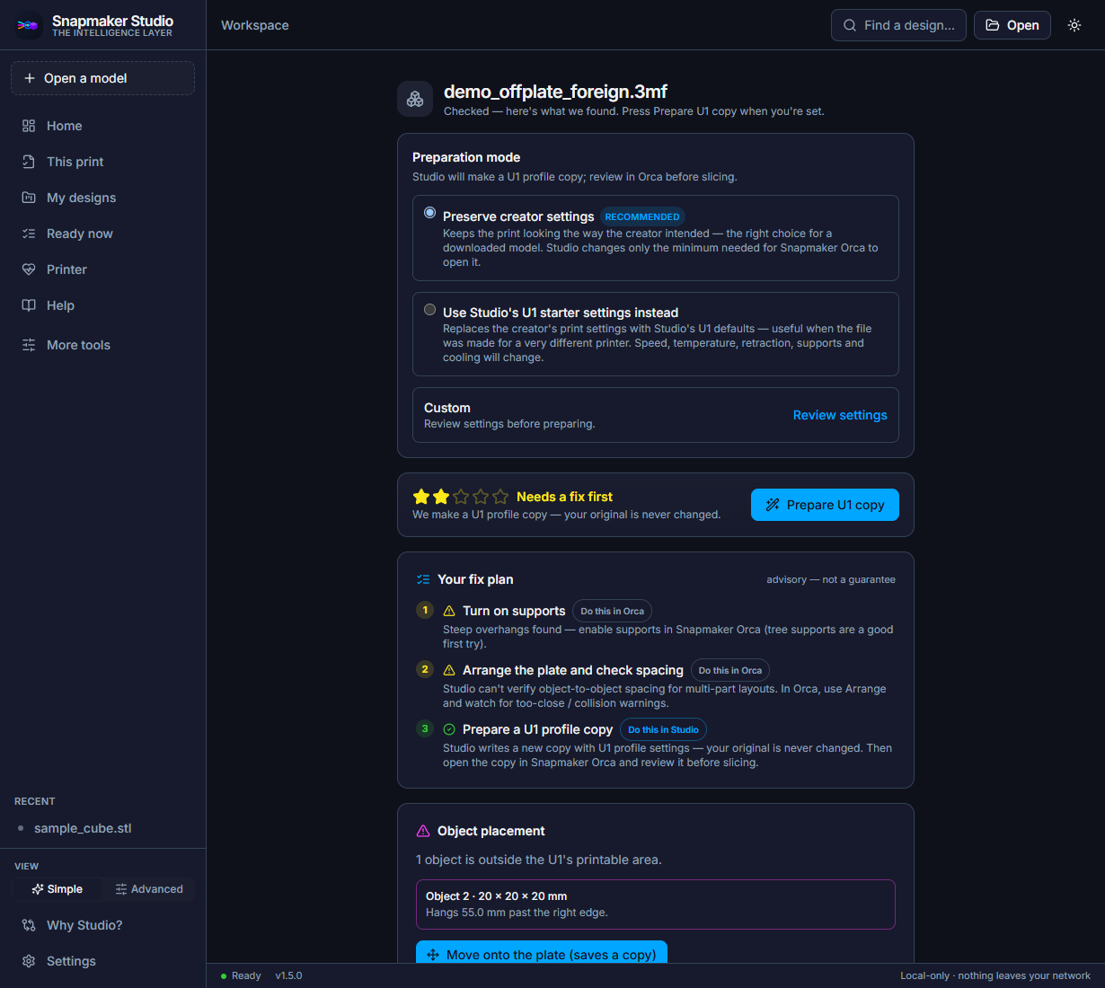Click the Do this in Studio badge

(x=663, y=729)
